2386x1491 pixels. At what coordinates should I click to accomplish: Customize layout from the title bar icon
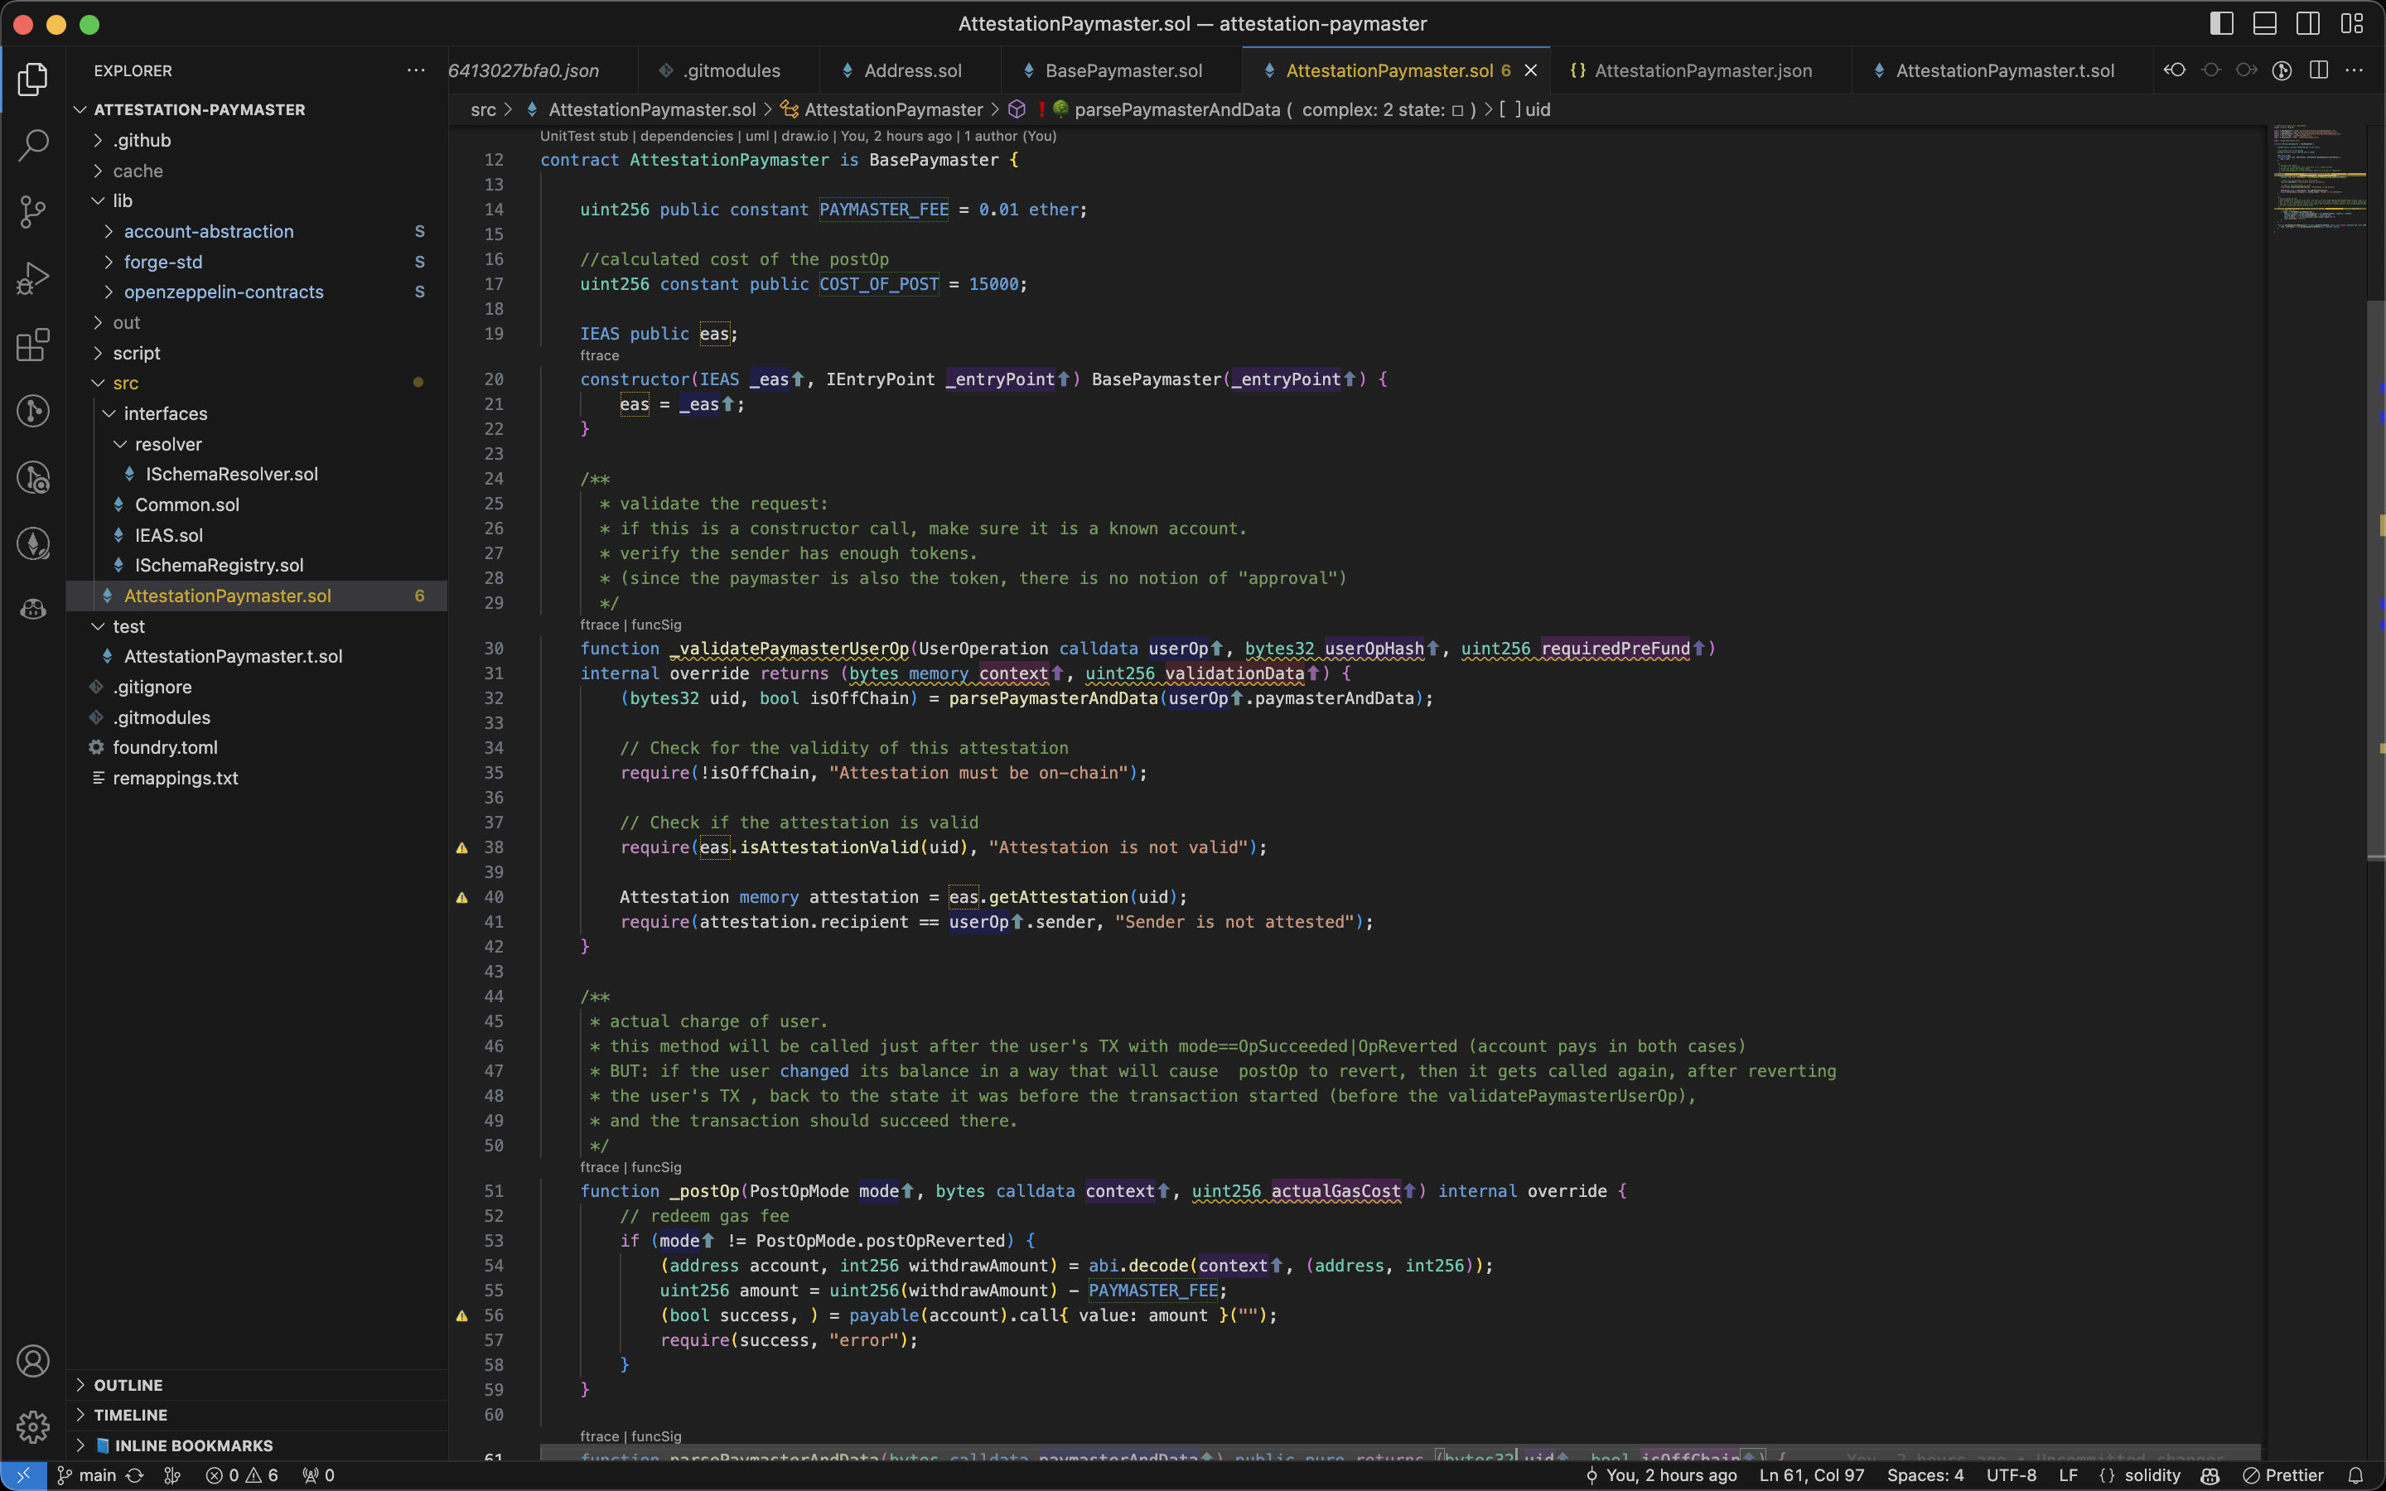[x=2351, y=24]
